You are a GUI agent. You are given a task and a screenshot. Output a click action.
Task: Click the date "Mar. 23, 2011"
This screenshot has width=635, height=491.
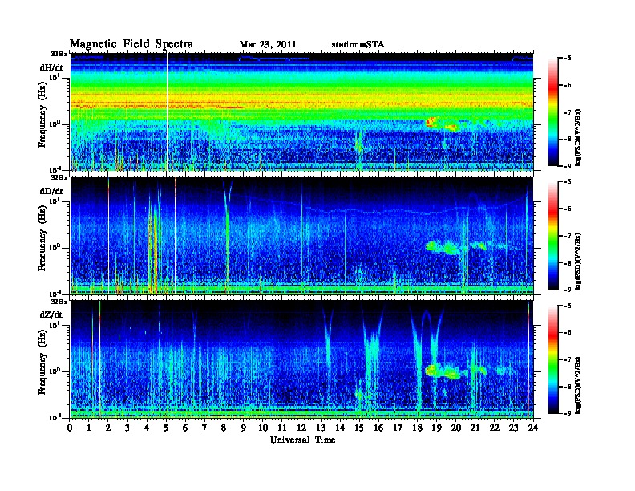[x=268, y=45]
